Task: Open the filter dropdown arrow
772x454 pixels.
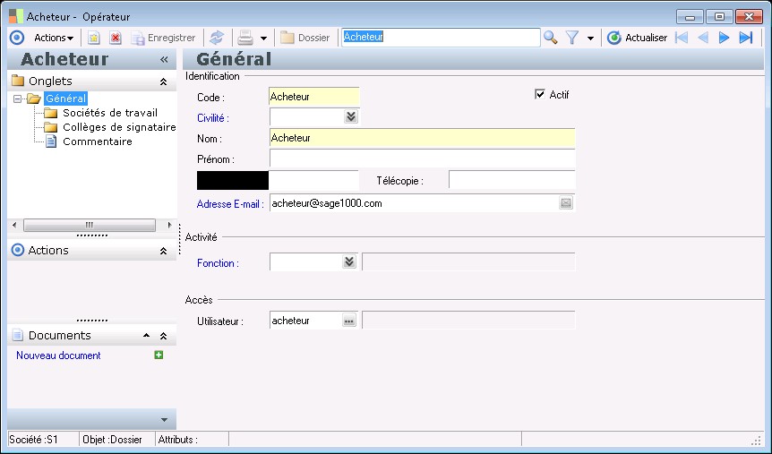Action: (x=590, y=39)
